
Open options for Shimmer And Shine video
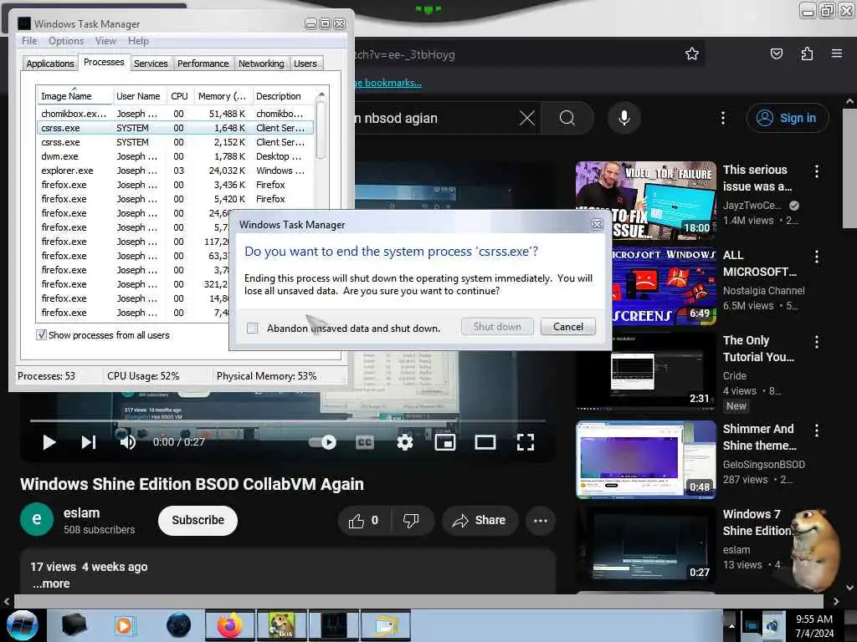click(817, 431)
